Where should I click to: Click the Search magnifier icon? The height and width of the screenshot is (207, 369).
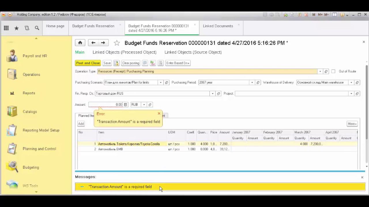tap(37, 28)
